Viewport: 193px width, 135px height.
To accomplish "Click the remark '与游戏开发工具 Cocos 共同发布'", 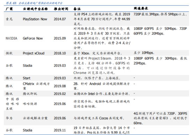I will click(99, 118).
